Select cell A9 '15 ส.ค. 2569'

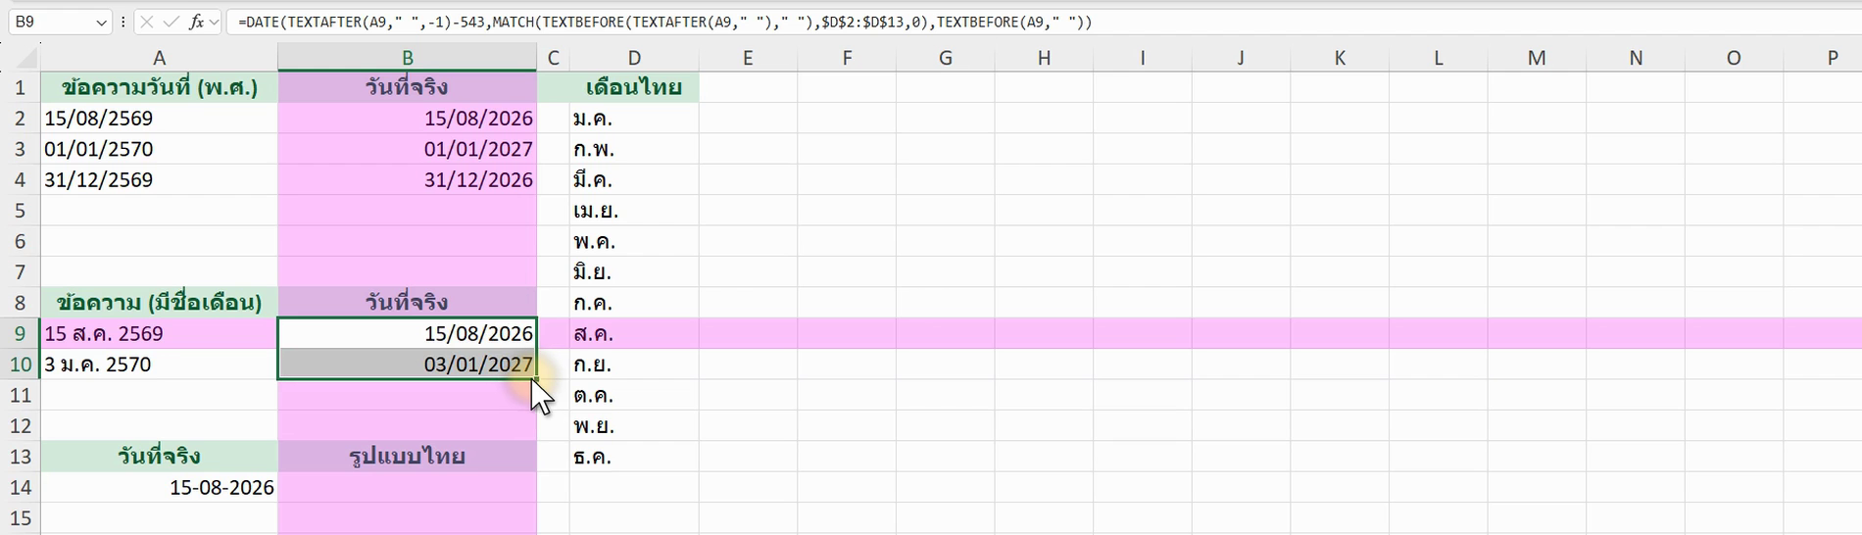coord(159,333)
